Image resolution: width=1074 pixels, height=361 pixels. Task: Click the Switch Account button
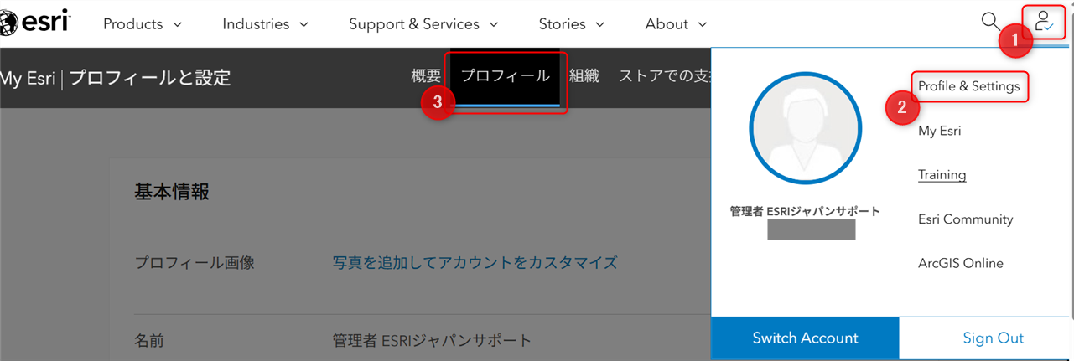point(805,338)
